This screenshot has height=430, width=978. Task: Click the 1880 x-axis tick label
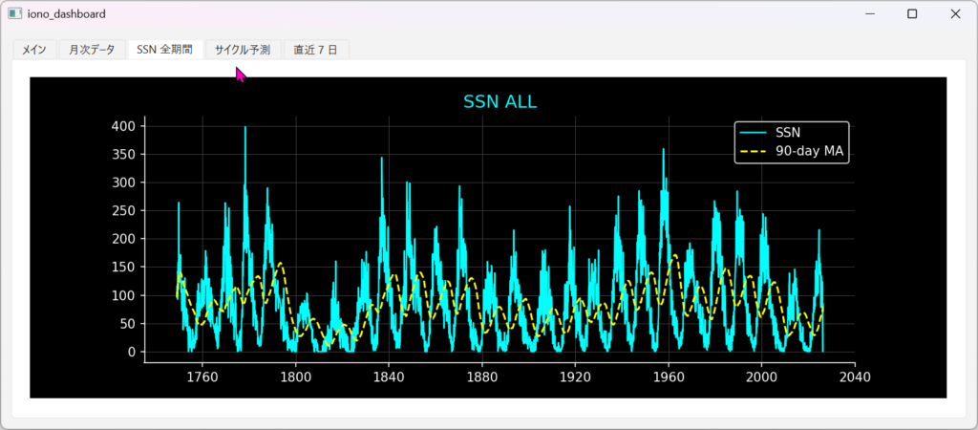481,376
